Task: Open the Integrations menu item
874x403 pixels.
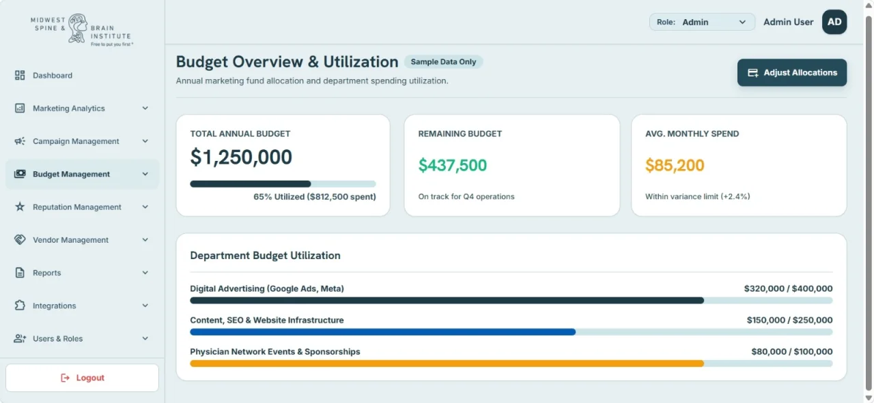Action: pos(82,305)
